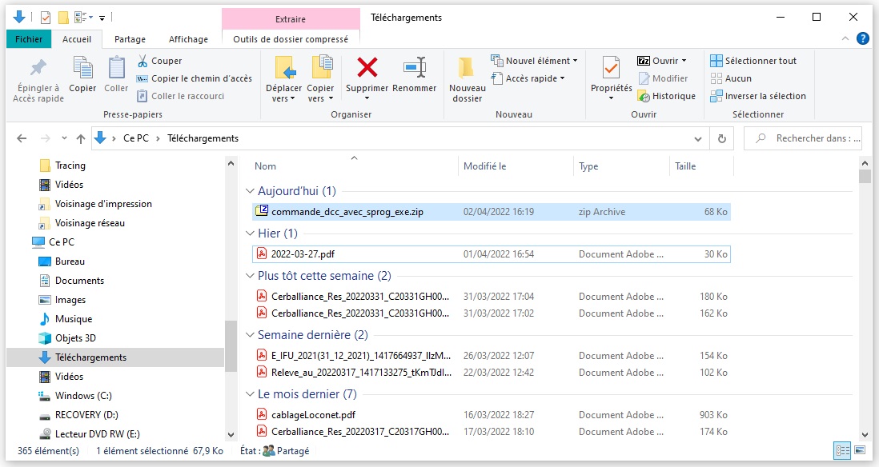Viewport: 879px width, 467px height.
Task: Switch to details view icon
Action: point(842,451)
